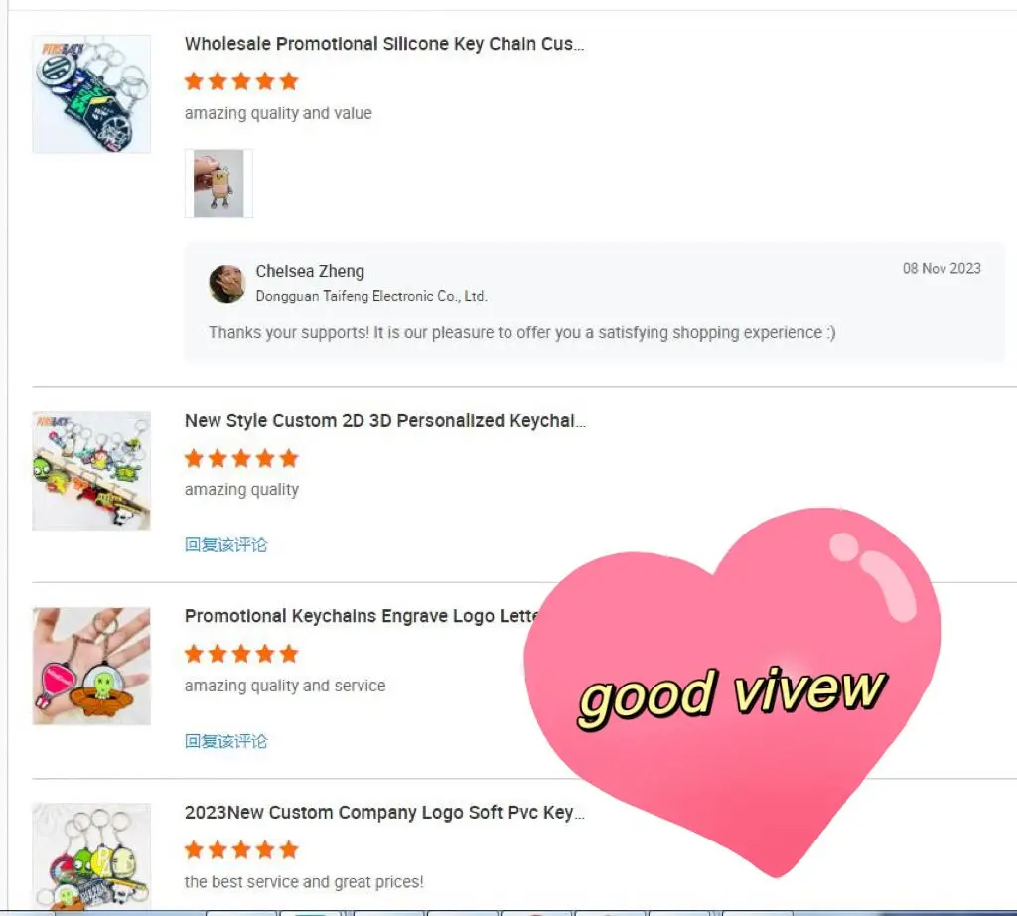Screen dimensions: 1017x916
Task: Open Dongguan Taifeng Electronic Co., Ltd. link
Action: (371, 296)
